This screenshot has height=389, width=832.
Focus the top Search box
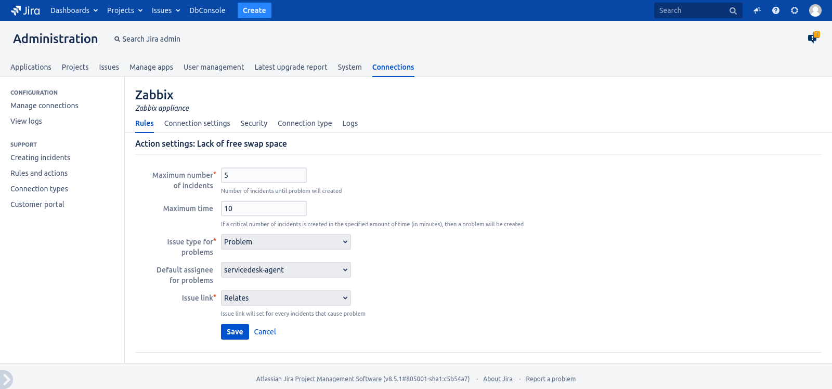click(698, 10)
